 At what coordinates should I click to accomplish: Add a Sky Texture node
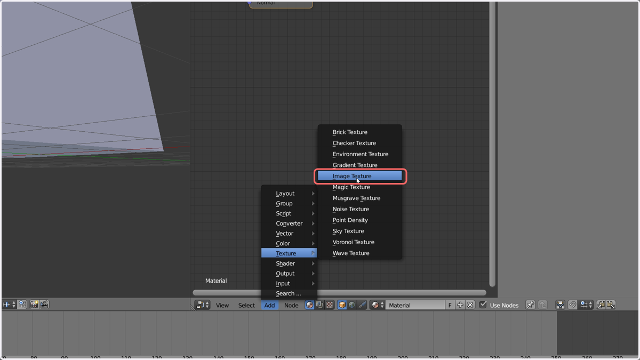coord(359,231)
